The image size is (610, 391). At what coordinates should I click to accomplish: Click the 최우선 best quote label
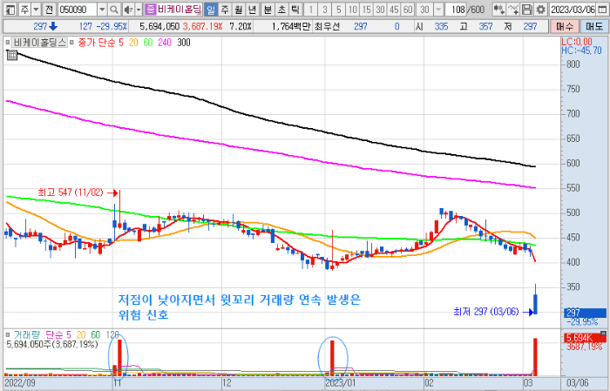pos(327,26)
